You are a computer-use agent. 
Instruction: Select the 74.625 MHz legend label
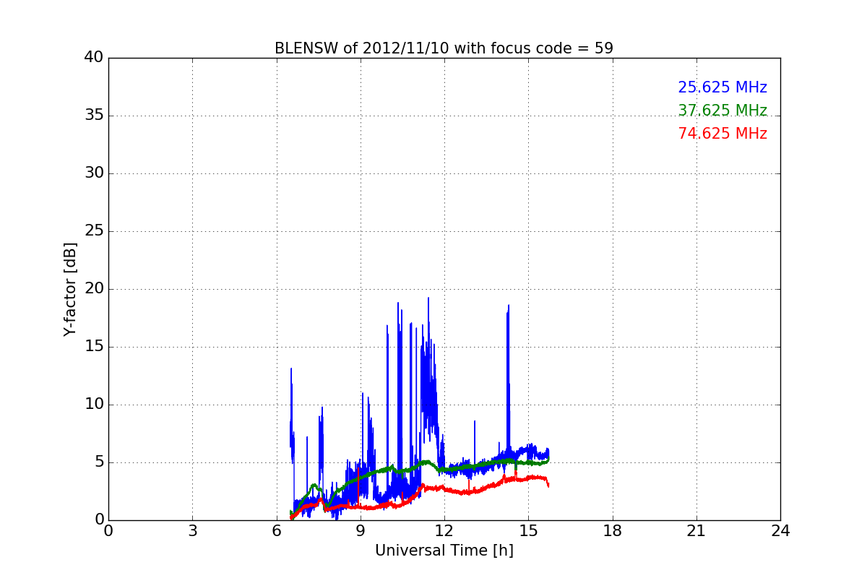[722, 134]
